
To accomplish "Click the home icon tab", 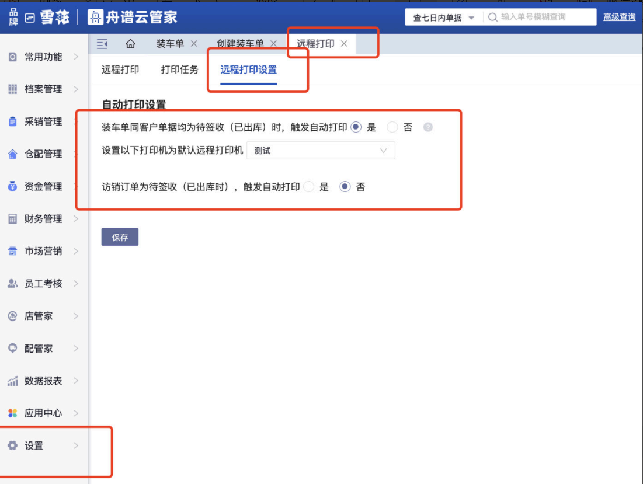I will 130,44.
